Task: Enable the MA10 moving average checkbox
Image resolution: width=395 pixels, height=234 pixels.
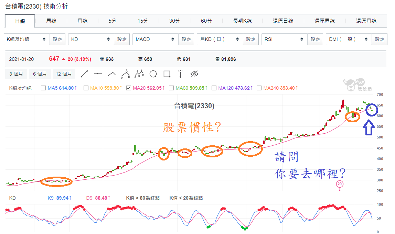Action: [x=86, y=88]
